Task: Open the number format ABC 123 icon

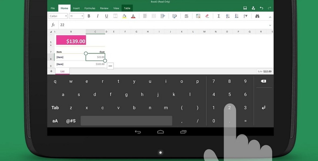Action: (x=186, y=16)
